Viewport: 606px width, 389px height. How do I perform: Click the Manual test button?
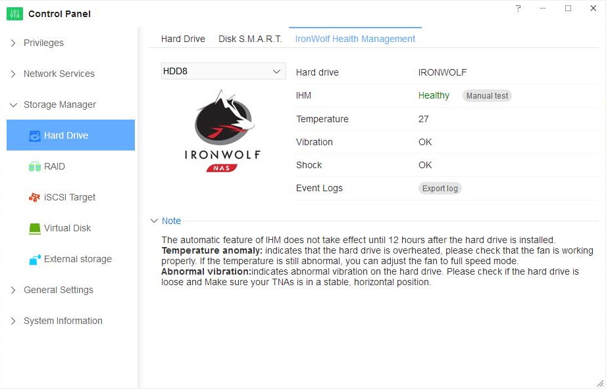(487, 96)
